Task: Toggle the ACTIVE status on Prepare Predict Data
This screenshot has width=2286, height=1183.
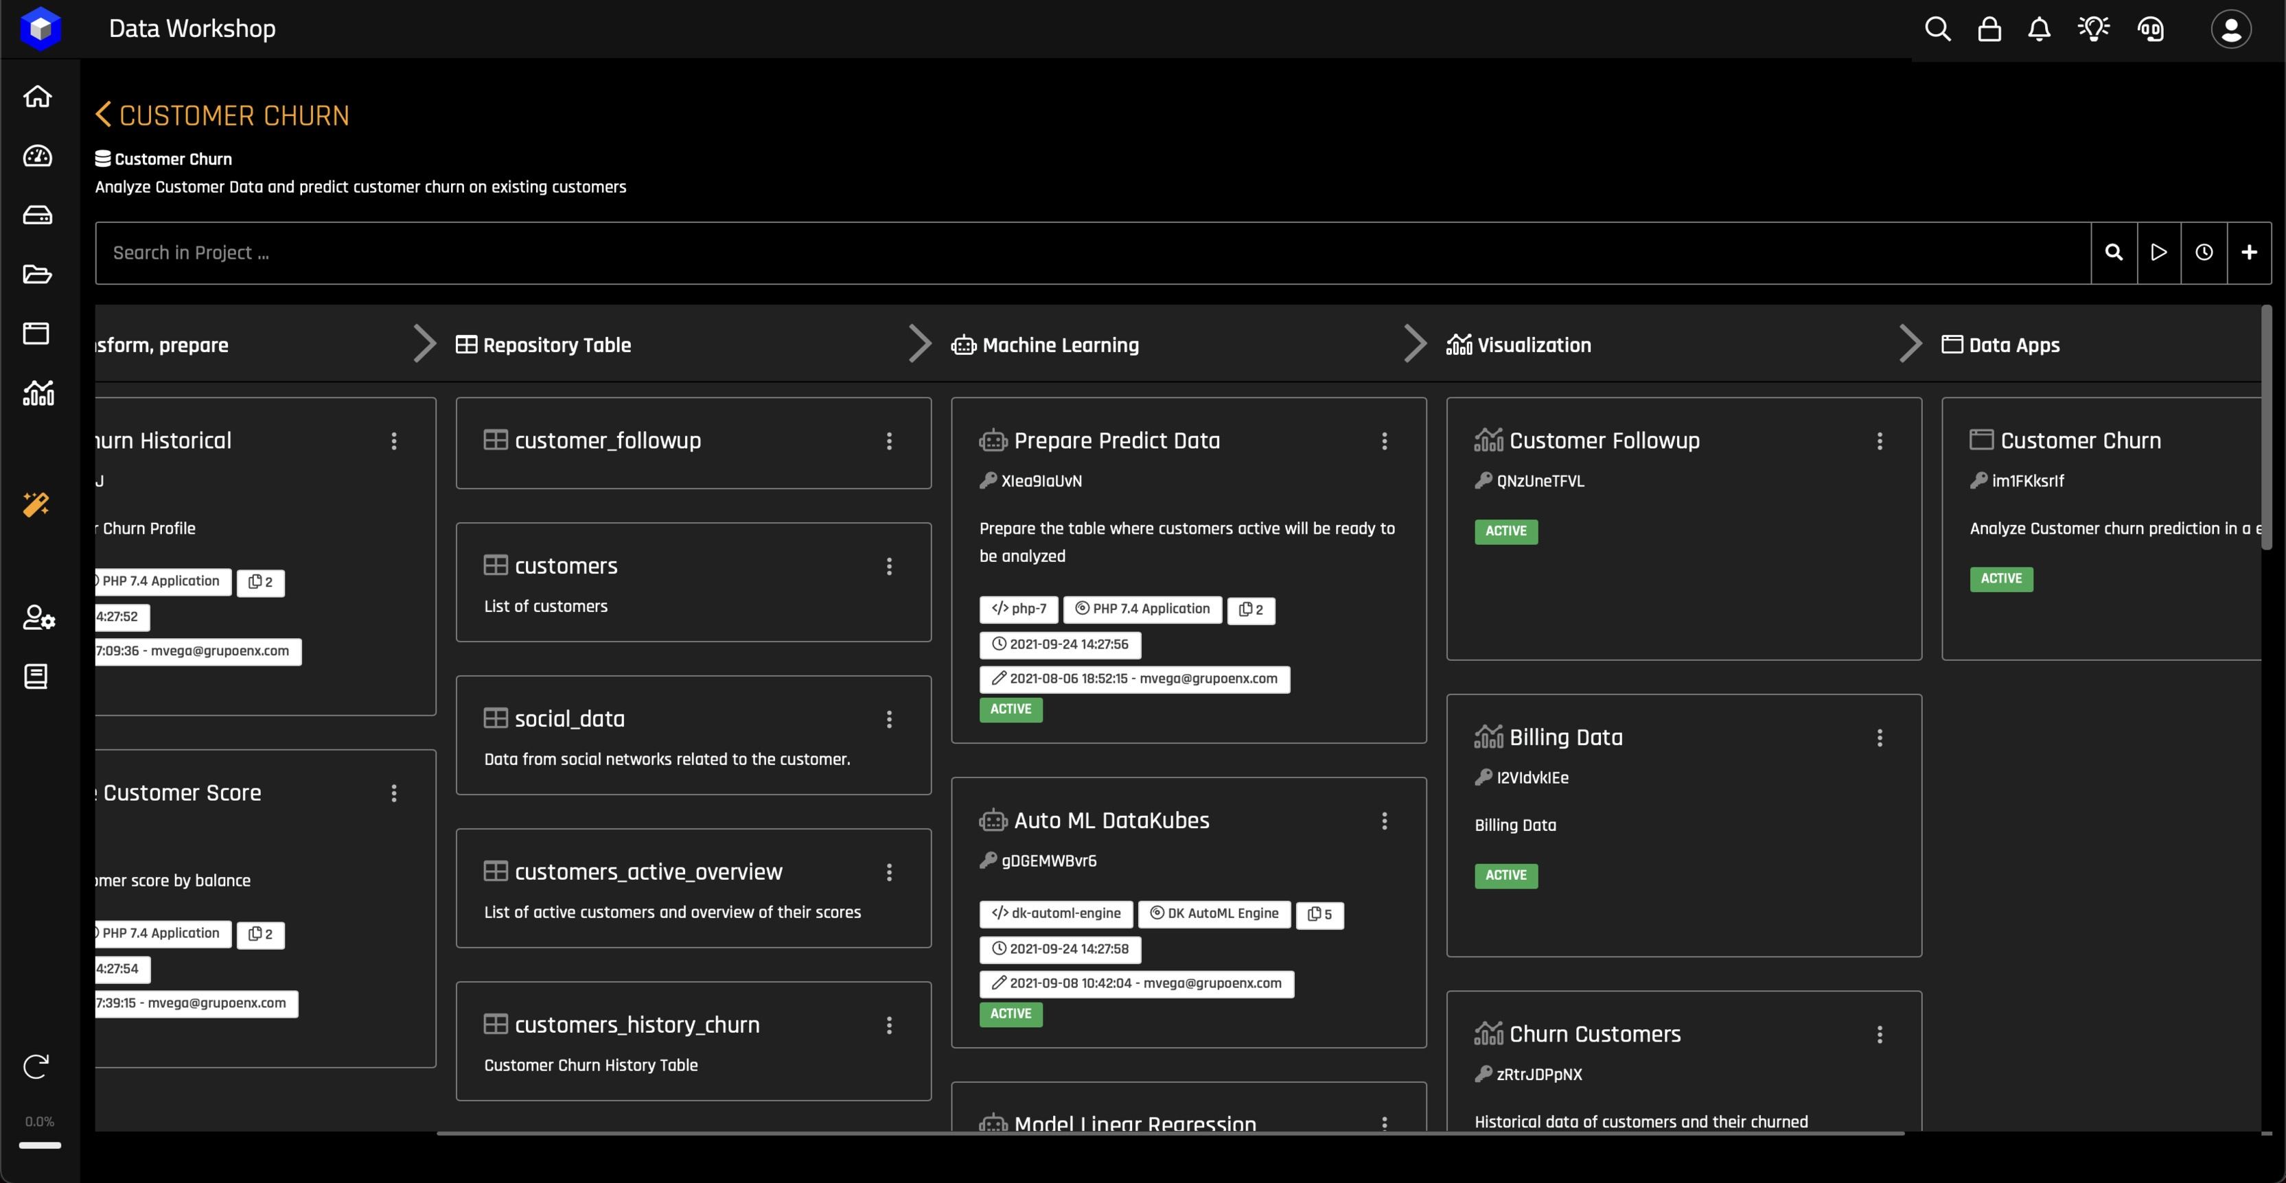Action: point(1009,710)
